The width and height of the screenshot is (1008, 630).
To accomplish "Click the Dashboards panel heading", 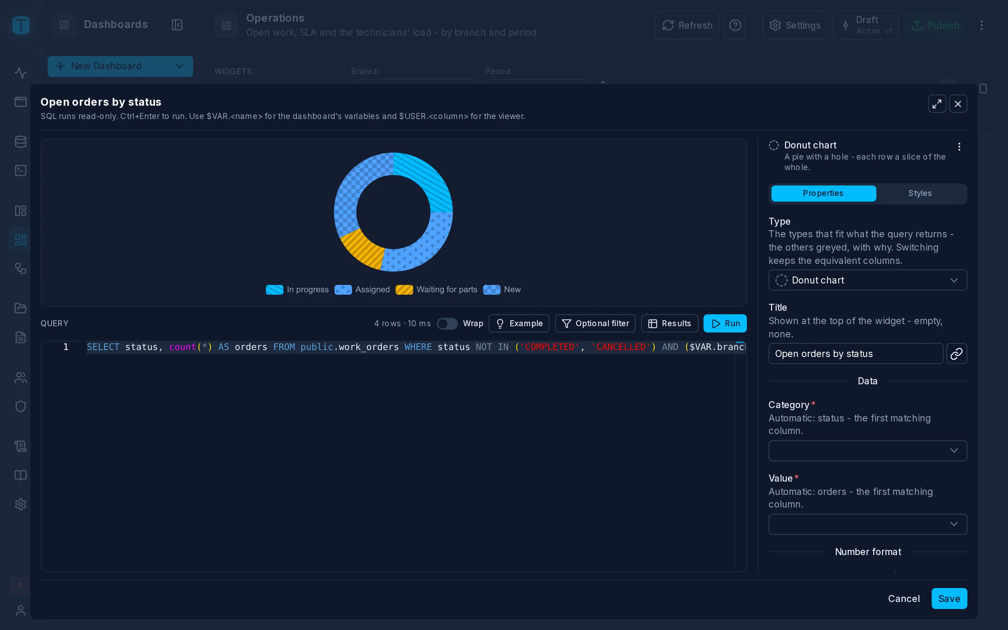I will pos(116,24).
